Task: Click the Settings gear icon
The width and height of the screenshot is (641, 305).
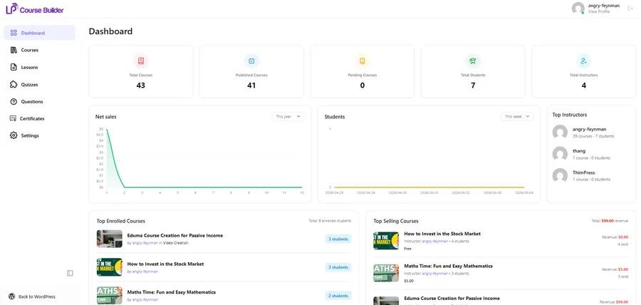Action: (x=14, y=135)
